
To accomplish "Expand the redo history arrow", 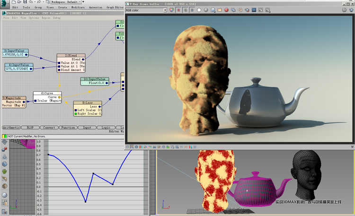I will click(x=43, y=2).
